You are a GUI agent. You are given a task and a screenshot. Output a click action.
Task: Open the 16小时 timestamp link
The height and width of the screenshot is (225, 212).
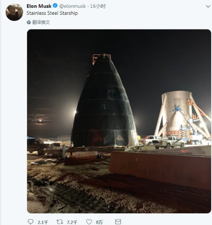pos(98,6)
